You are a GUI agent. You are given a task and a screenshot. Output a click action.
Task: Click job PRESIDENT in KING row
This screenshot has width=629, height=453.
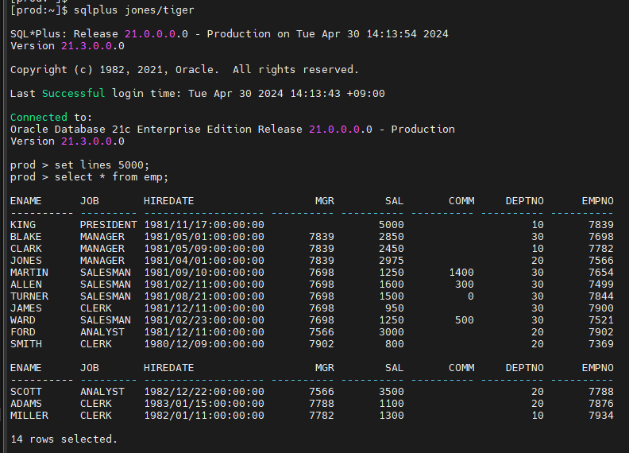(x=108, y=225)
